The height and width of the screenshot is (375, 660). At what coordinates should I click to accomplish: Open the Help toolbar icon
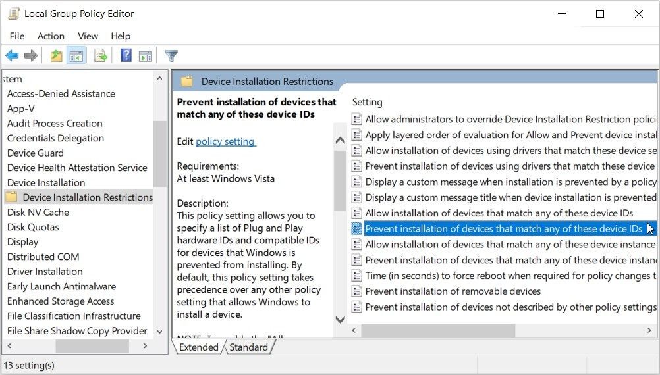pyautogui.click(x=126, y=55)
